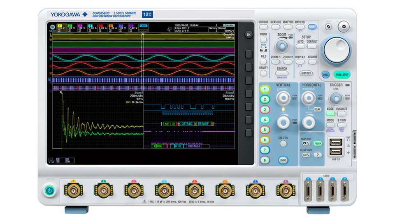This screenshot has width=395, height=222.
Task: Tap the on-screen magnifier zoom icon
Action: tap(169, 30)
